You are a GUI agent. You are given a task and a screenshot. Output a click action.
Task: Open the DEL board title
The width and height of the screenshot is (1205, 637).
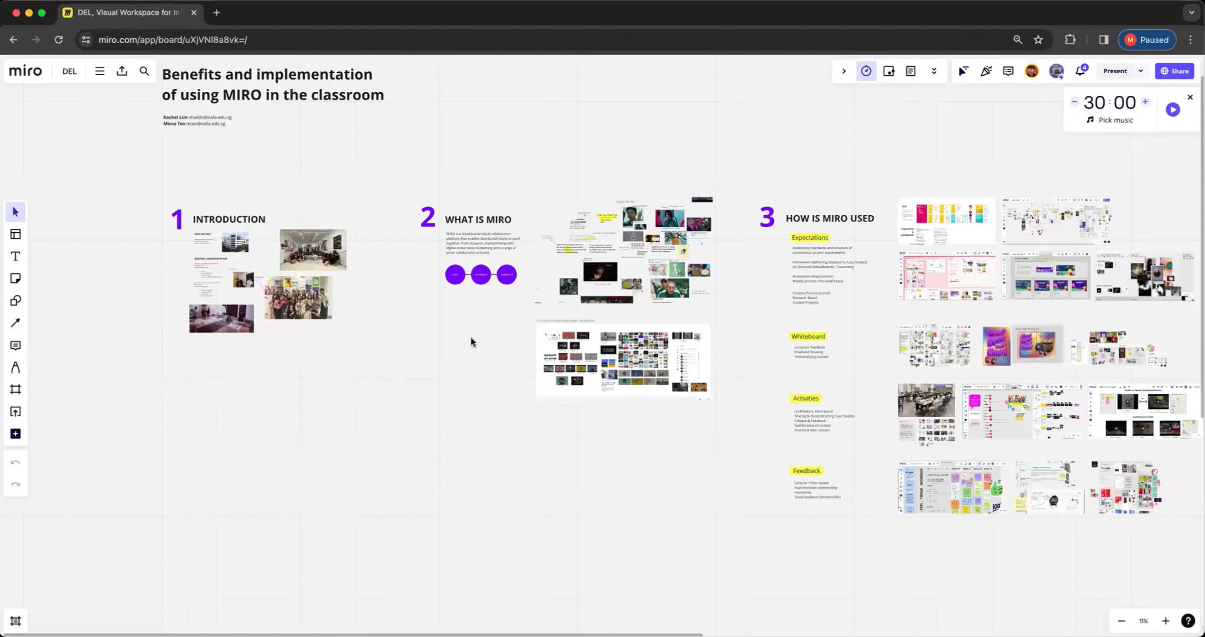pyautogui.click(x=69, y=71)
